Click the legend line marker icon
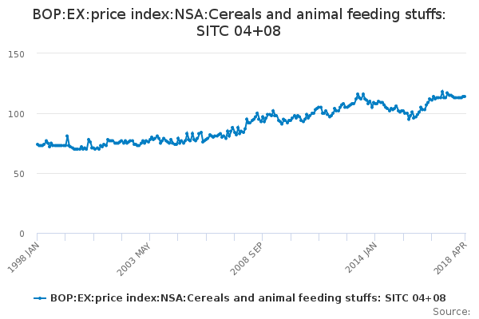Image resolution: width=479 pixels, height=319 pixels. pyautogui.click(x=40, y=298)
